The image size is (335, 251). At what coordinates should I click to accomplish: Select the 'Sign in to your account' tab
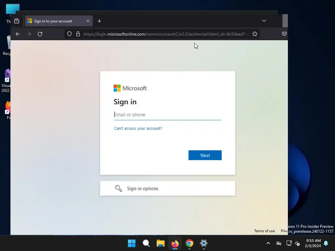point(59,21)
